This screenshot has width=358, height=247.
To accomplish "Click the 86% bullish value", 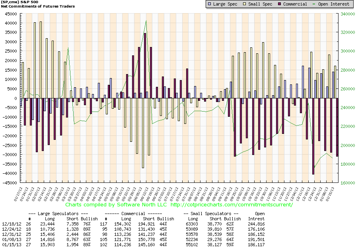I will pos(87,234).
